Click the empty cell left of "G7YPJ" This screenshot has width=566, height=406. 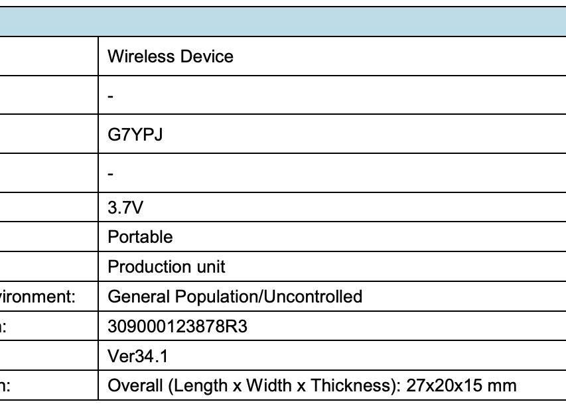[46, 135]
